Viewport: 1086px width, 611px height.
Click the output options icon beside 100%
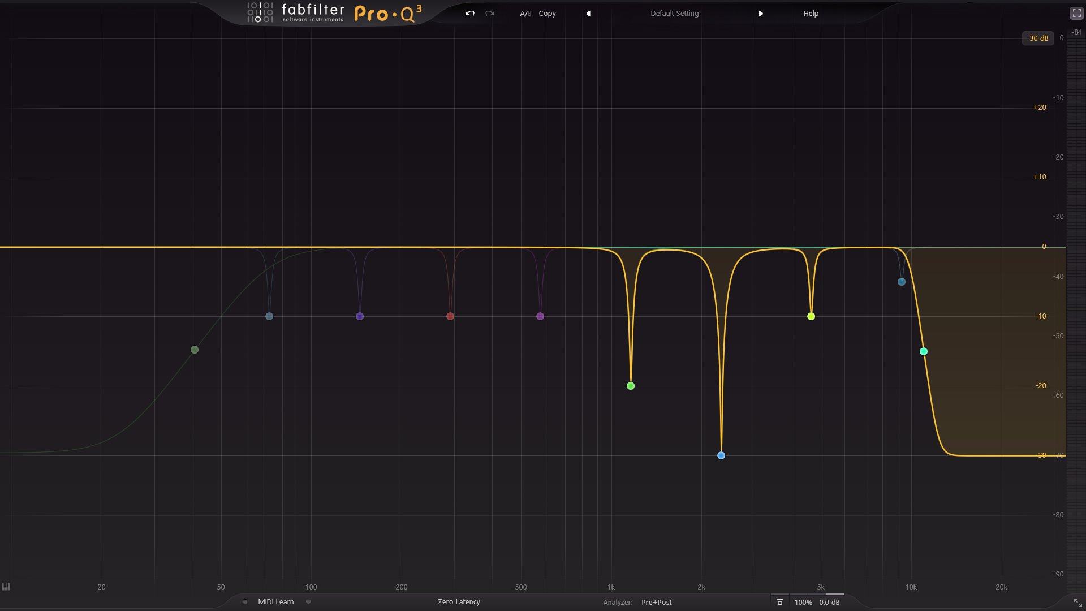tap(779, 602)
